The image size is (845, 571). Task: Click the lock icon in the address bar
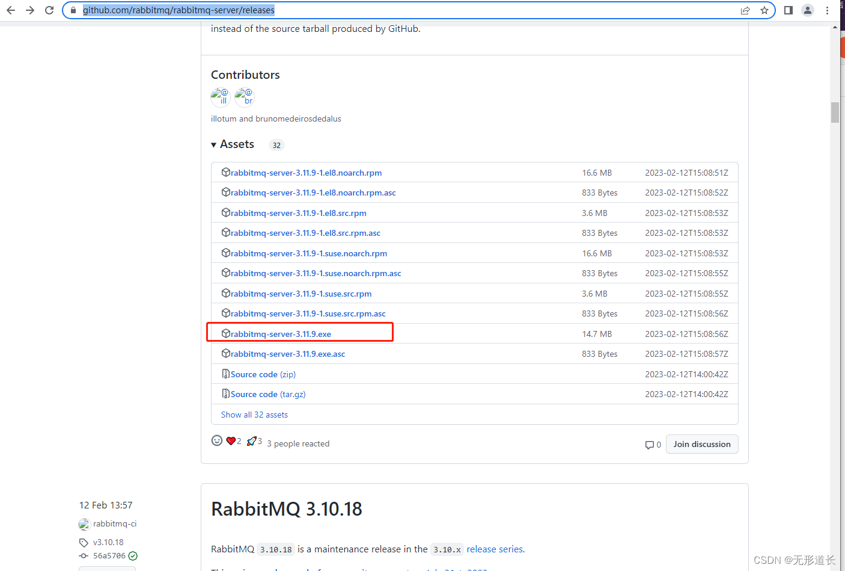(x=73, y=10)
